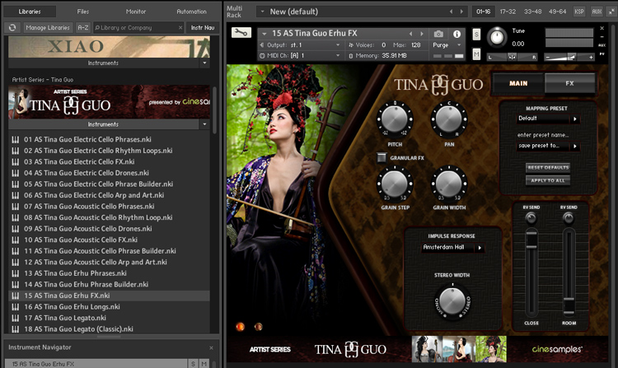The width and height of the screenshot is (618, 368).
Task: Expand Tina Guo library Instruments arrow
Action: [x=204, y=124]
